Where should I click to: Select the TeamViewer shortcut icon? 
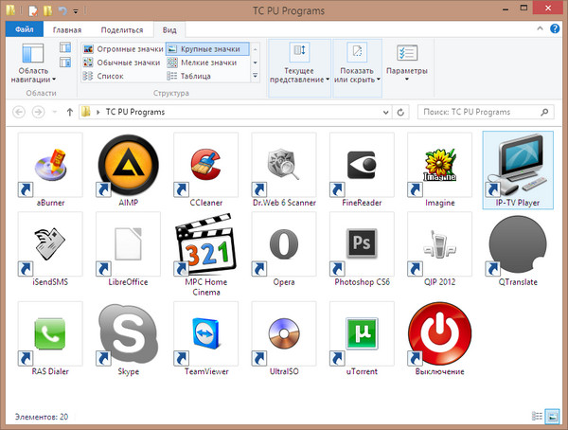(x=204, y=333)
